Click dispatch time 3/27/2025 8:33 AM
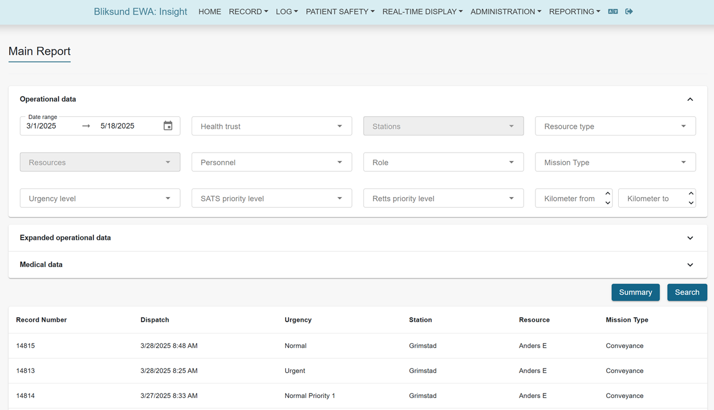 (x=169, y=396)
